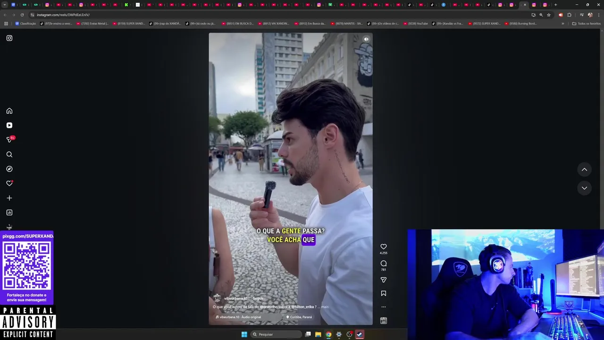The height and width of the screenshot is (340, 604).
Task: Open Curitiba, Paraná location tag
Action: pyautogui.click(x=299, y=317)
